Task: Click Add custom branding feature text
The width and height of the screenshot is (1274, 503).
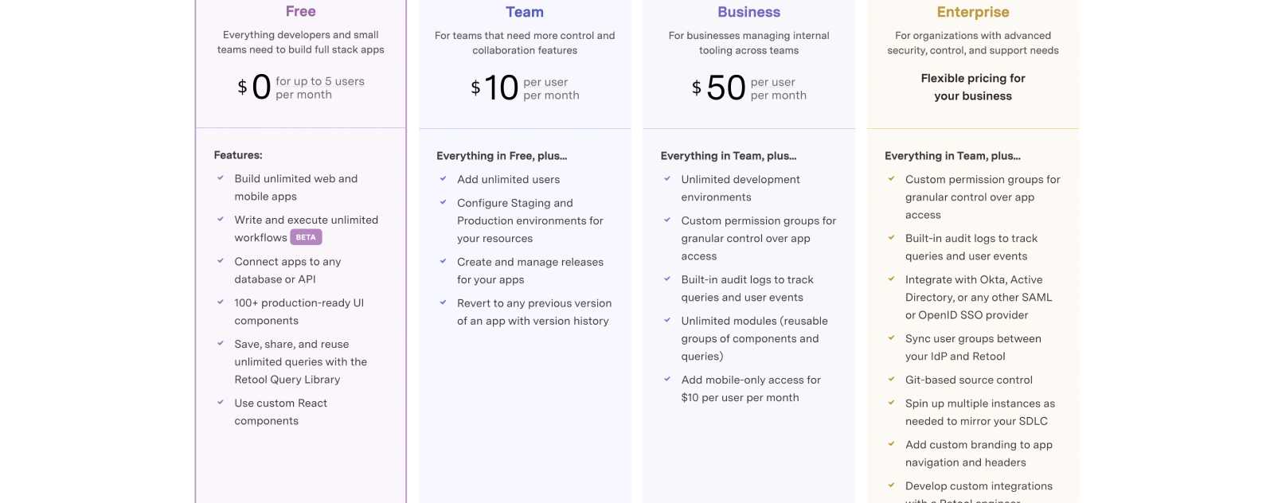Action: click(979, 453)
